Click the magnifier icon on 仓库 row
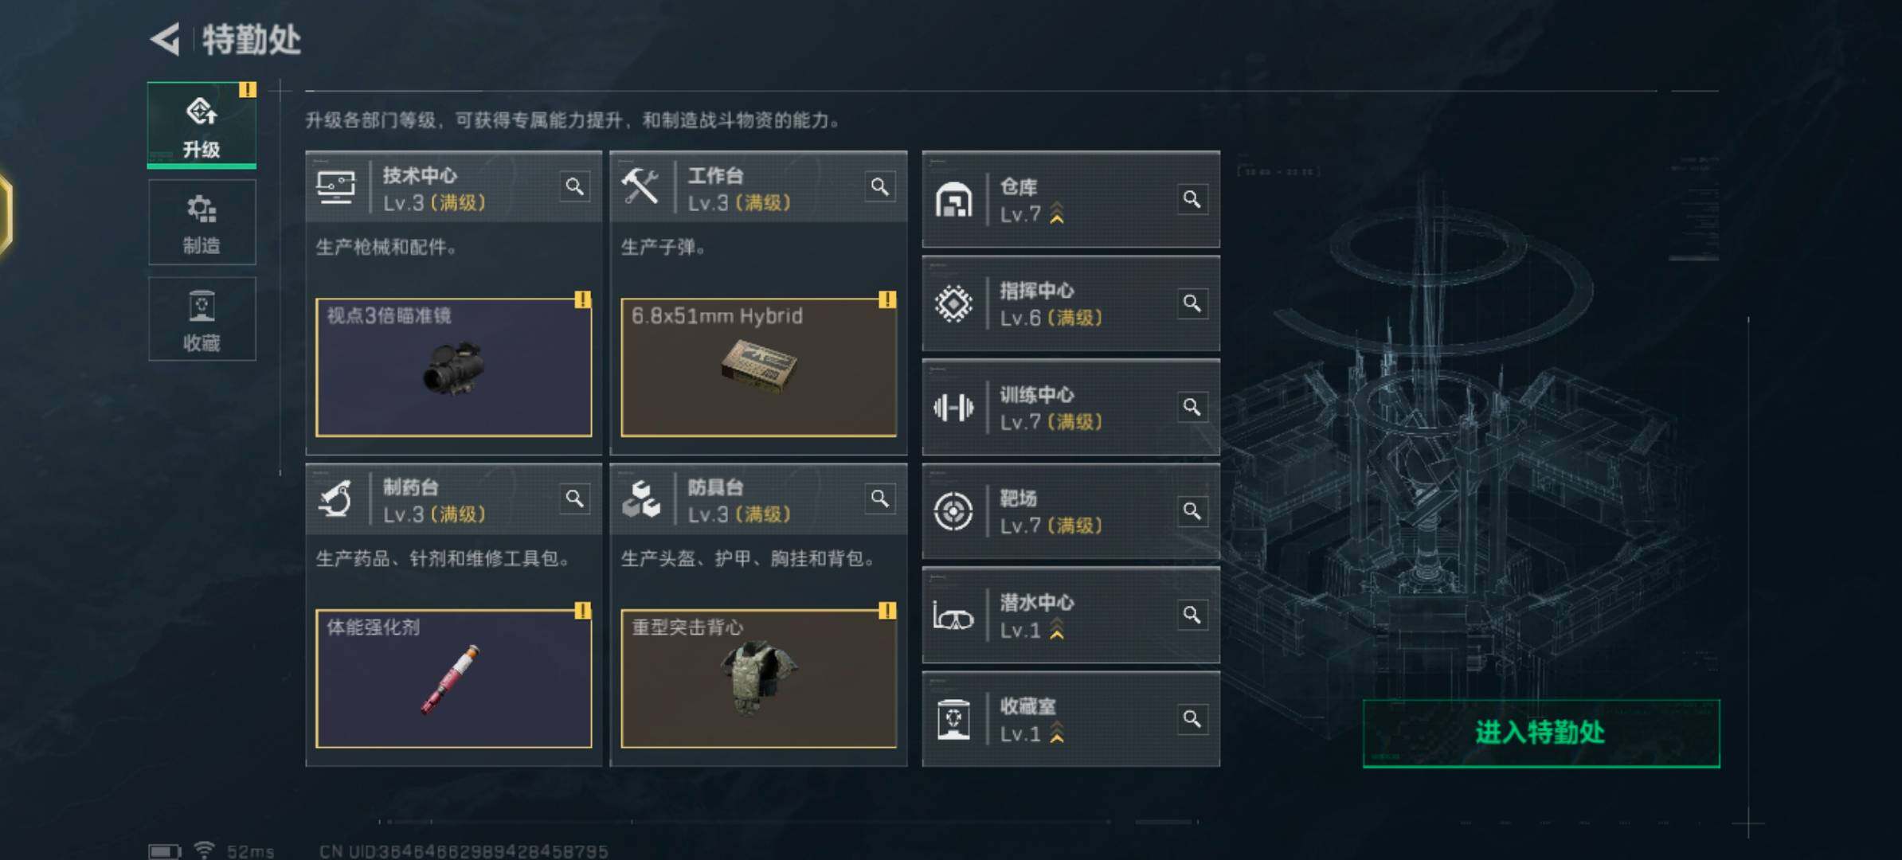 tap(1192, 199)
